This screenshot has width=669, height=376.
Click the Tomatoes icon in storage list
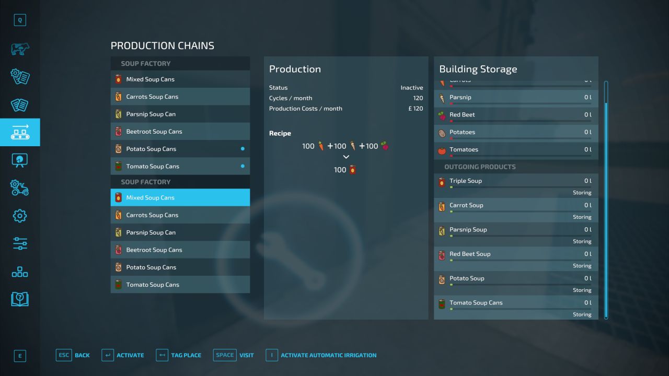click(x=442, y=150)
